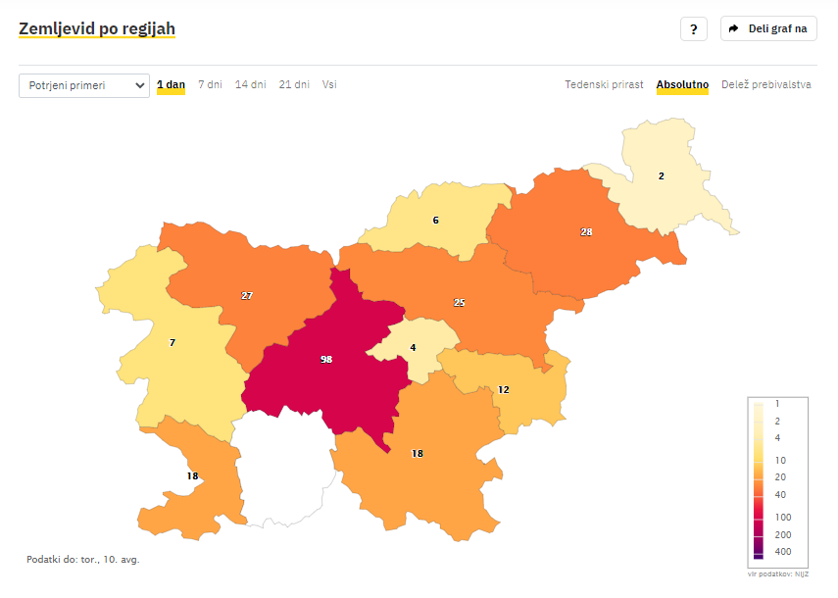Select the Absolutno display mode
Screen dimensions: 838x598
[682, 84]
